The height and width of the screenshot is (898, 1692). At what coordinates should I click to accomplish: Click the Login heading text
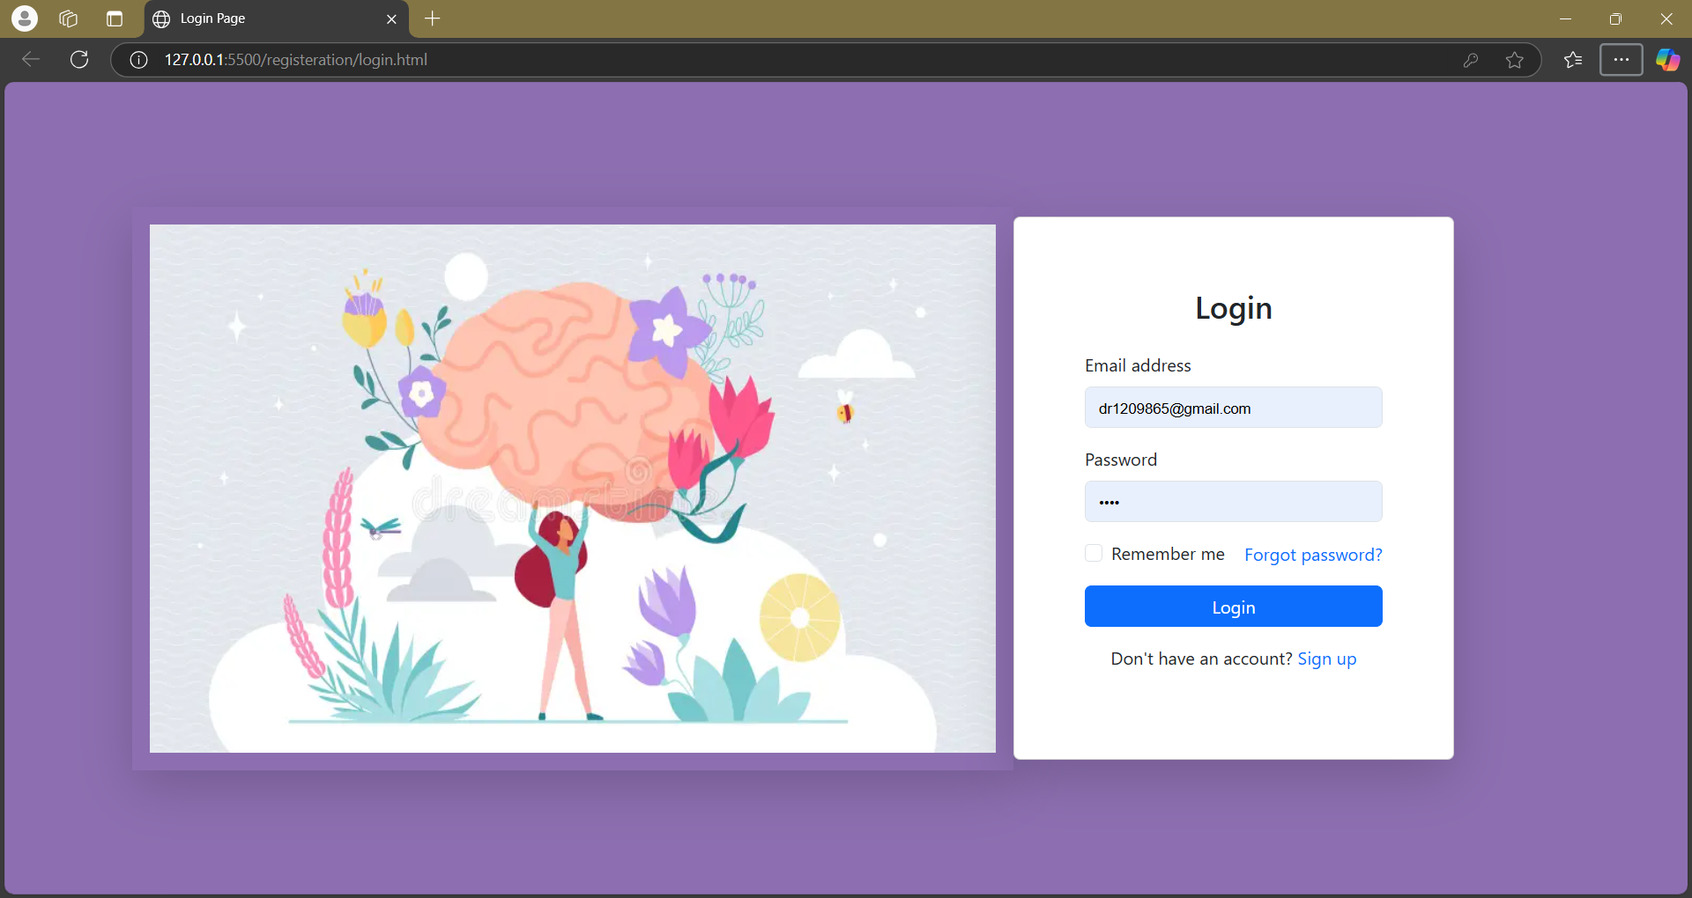coord(1233,308)
